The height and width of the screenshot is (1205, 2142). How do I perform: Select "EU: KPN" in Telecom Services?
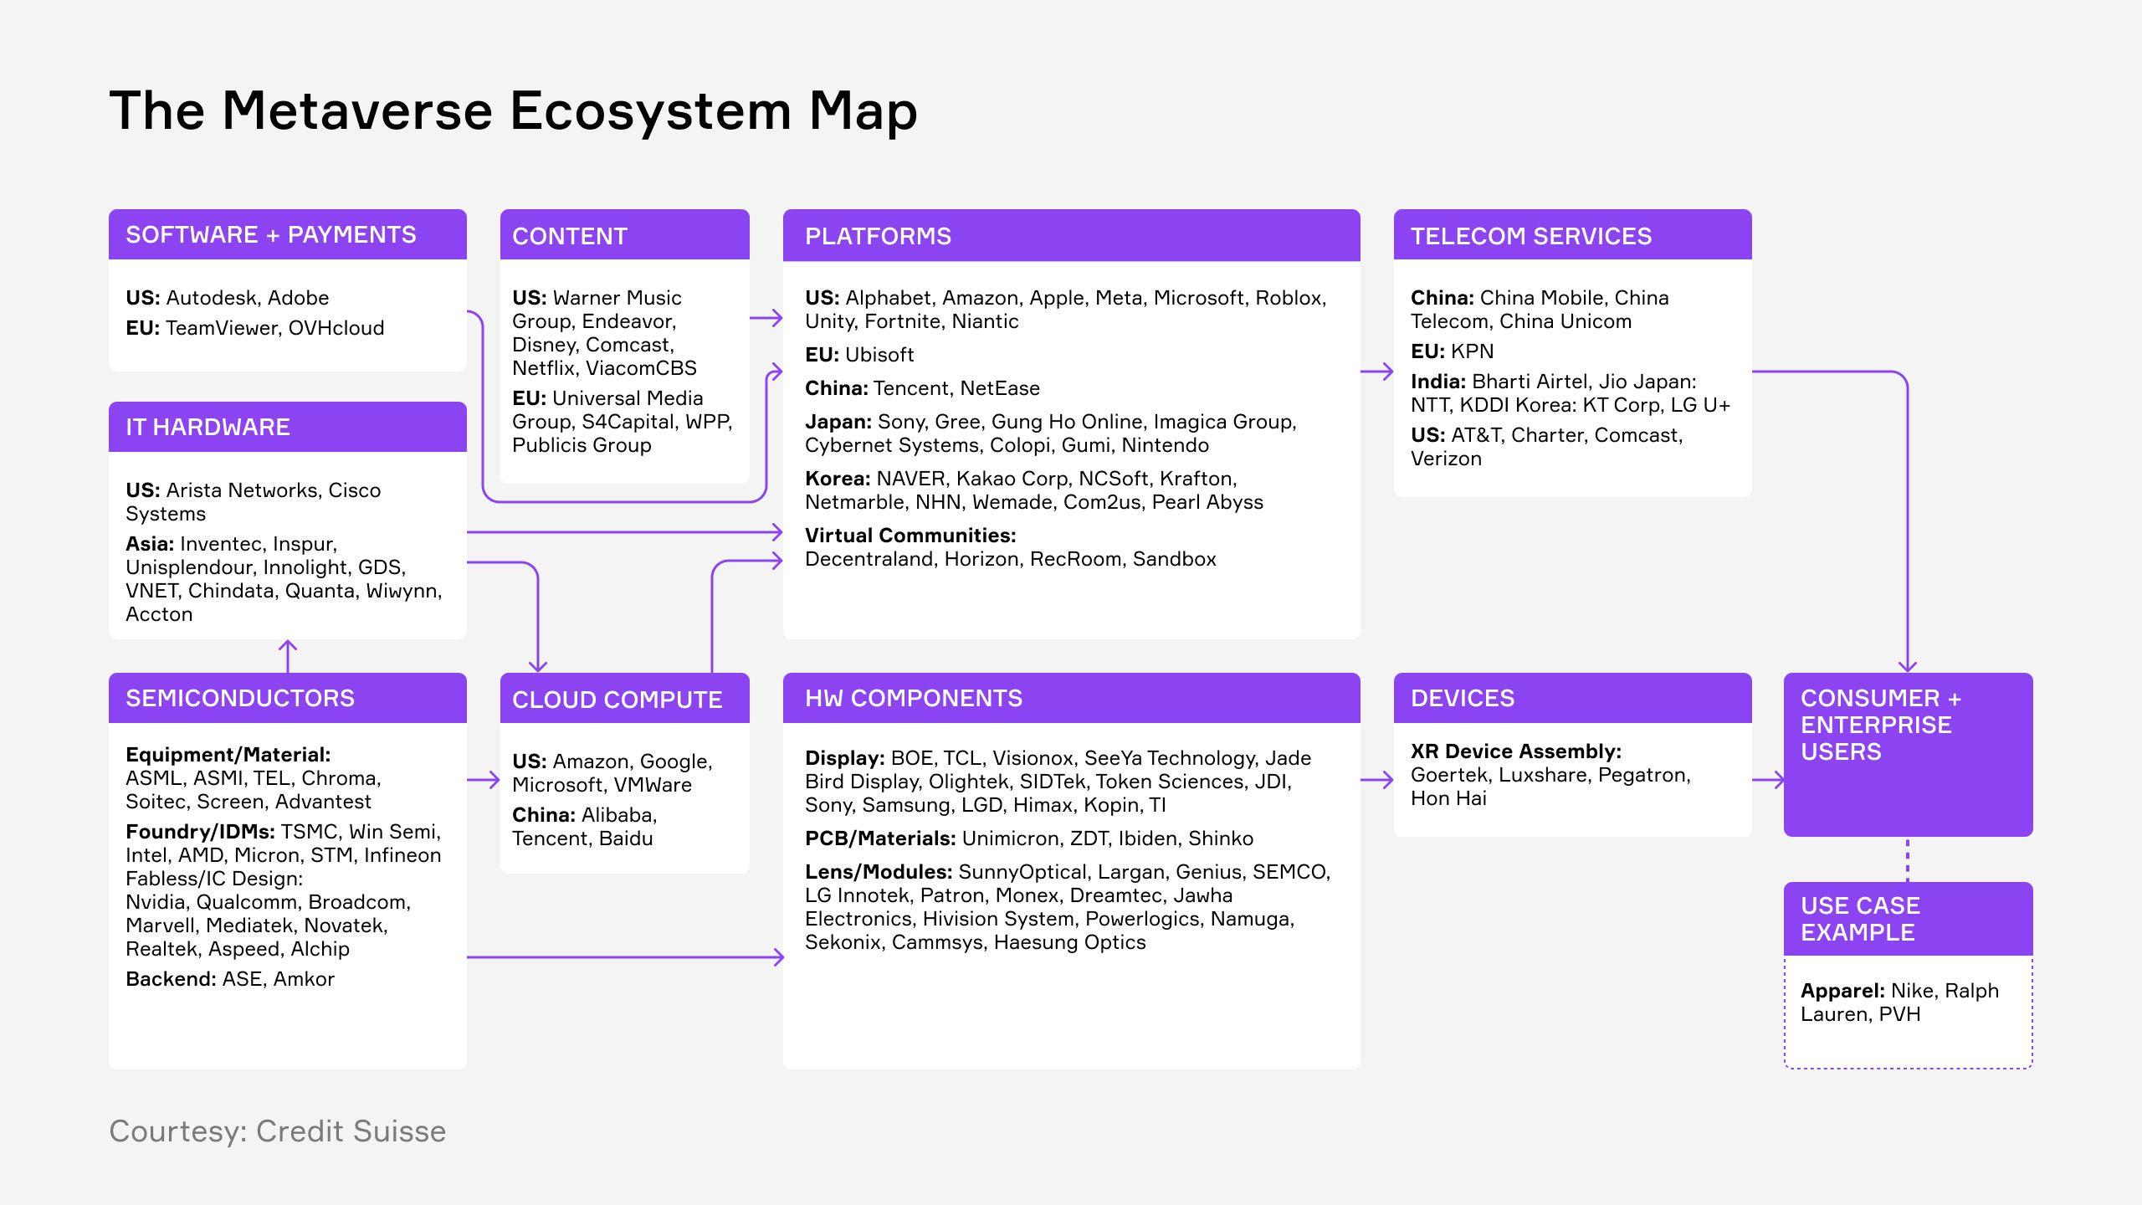[x=1453, y=351]
